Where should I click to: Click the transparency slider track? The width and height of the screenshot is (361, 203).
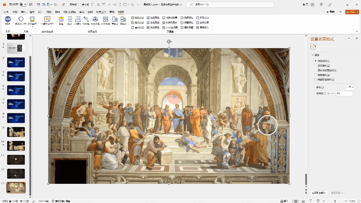[x=331, y=94]
